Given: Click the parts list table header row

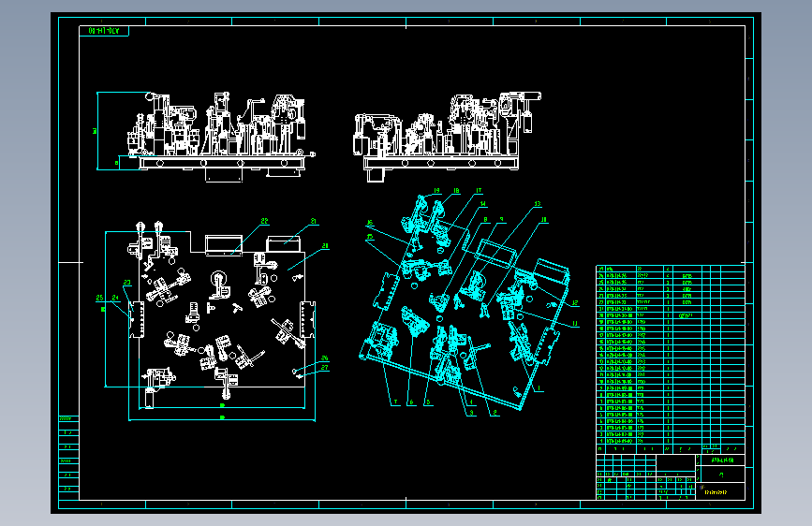Looking at the screenshot, I should [671, 449].
